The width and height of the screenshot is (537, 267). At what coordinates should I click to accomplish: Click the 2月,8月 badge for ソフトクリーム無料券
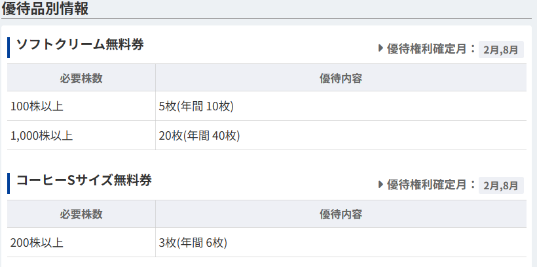[501, 50]
